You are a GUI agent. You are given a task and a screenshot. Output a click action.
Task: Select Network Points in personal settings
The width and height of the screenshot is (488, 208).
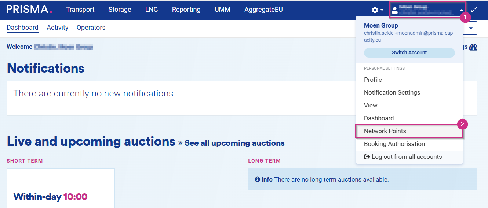385,131
